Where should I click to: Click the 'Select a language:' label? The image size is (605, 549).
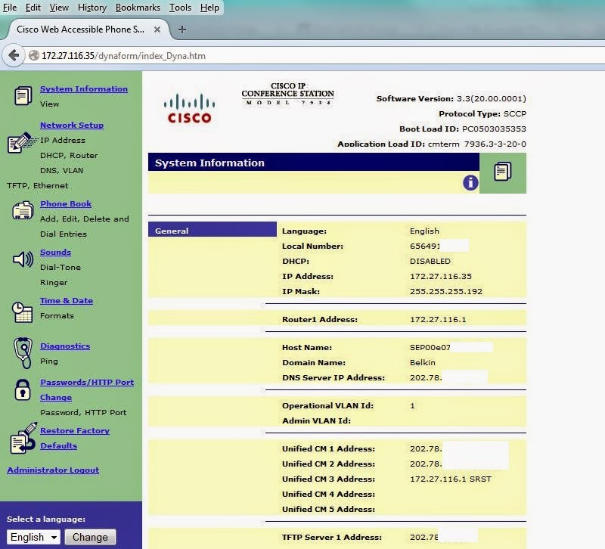[46, 519]
